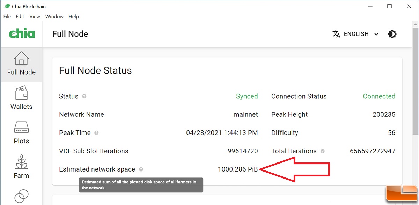Click the Chia logo

click(x=22, y=33)
